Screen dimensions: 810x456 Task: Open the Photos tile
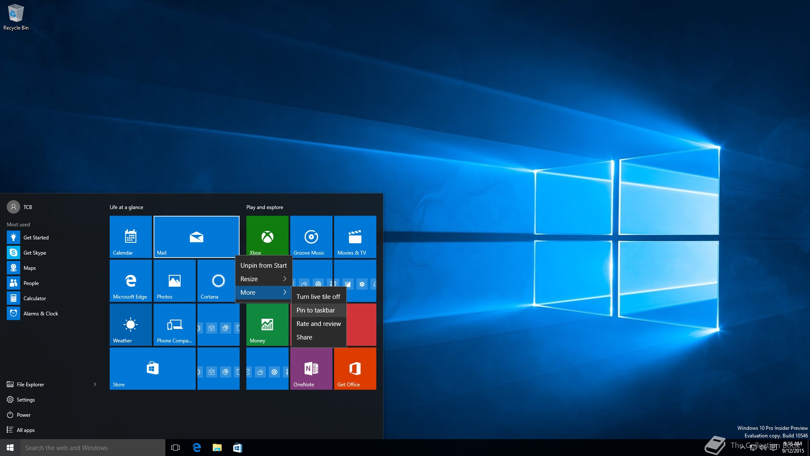175,280
